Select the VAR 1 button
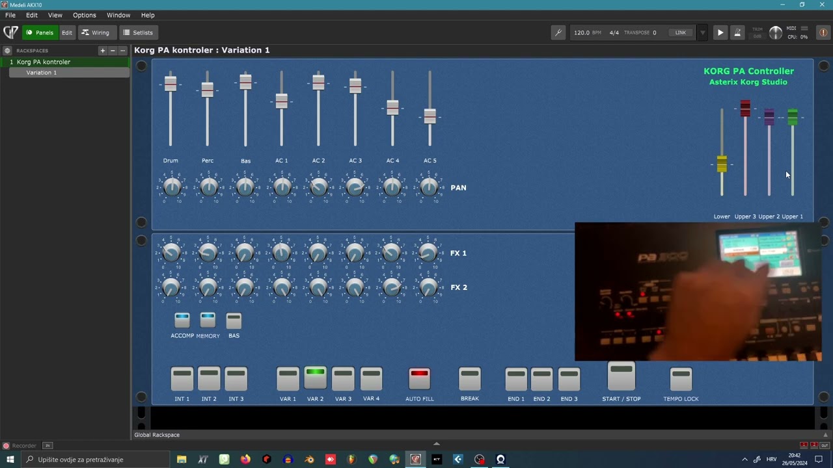 (x=288, y=379)
